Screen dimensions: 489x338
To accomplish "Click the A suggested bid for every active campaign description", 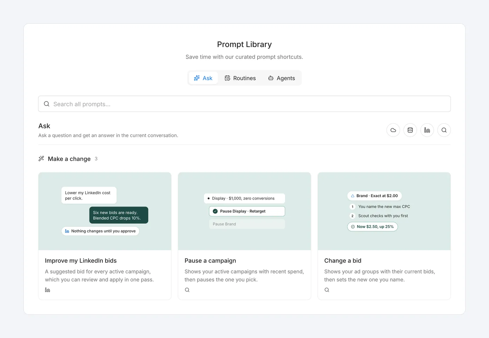I will point(100,276).
